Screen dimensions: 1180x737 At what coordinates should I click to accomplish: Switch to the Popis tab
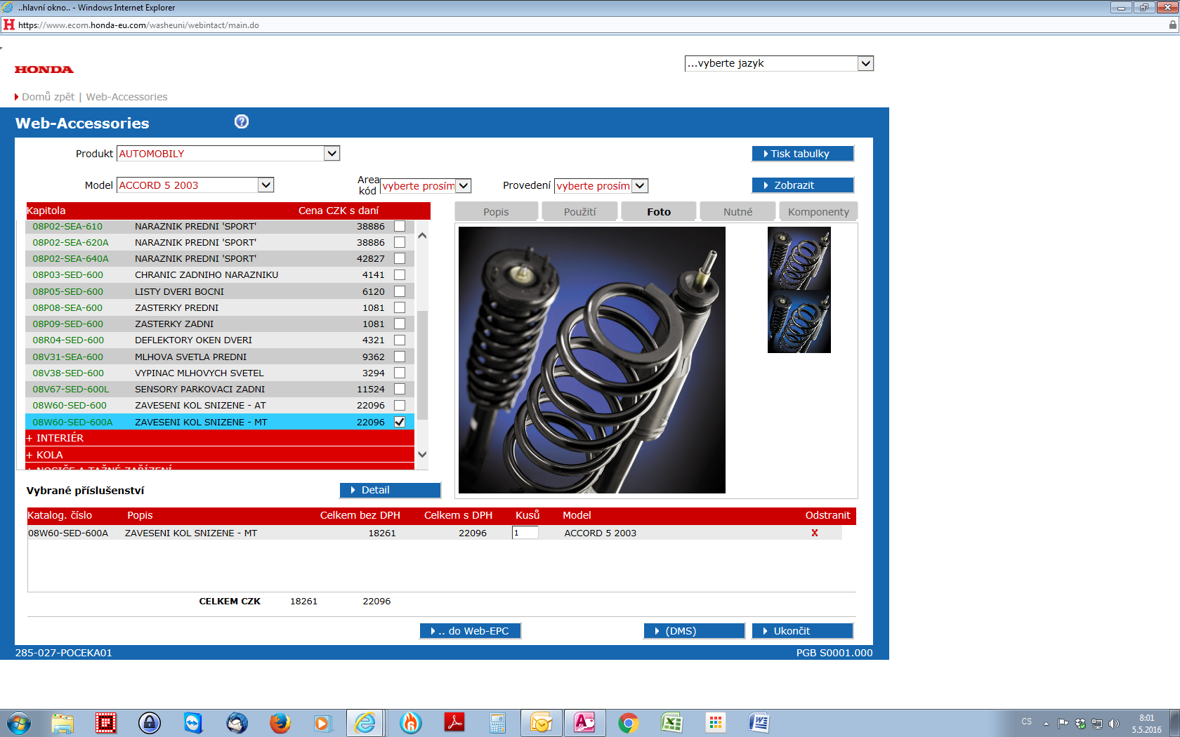pos(497,211)
